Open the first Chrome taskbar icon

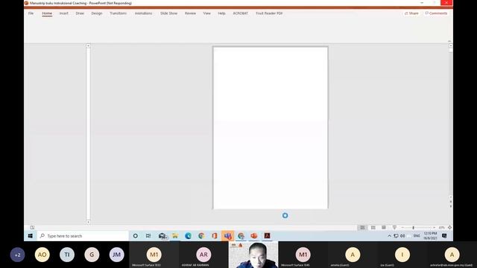(201, 236)
